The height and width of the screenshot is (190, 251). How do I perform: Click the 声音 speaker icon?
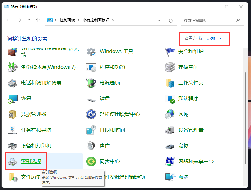(91, 146)
